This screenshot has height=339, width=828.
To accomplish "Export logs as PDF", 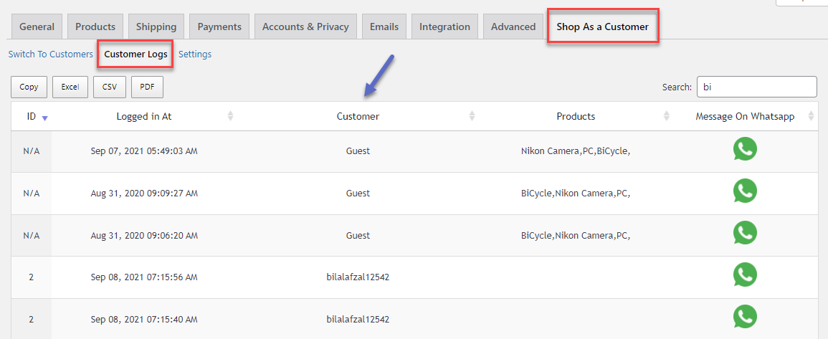I will 148,87.
